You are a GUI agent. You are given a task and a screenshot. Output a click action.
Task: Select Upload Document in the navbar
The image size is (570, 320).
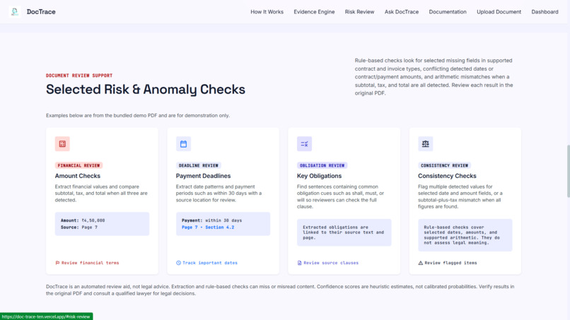[x=499, y=11]
